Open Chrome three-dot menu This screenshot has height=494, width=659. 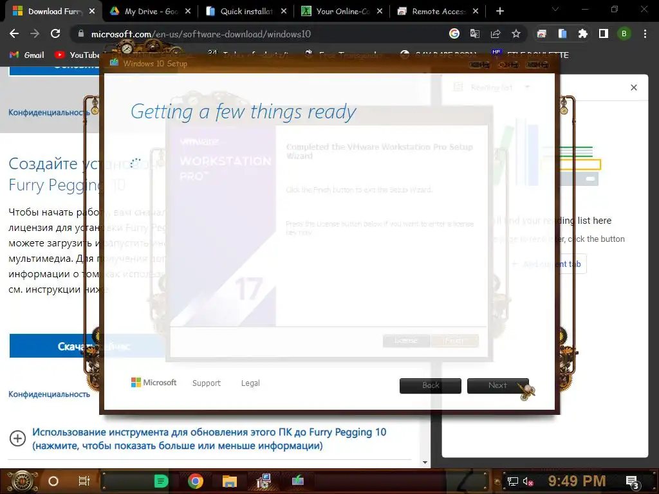[645, 33]
